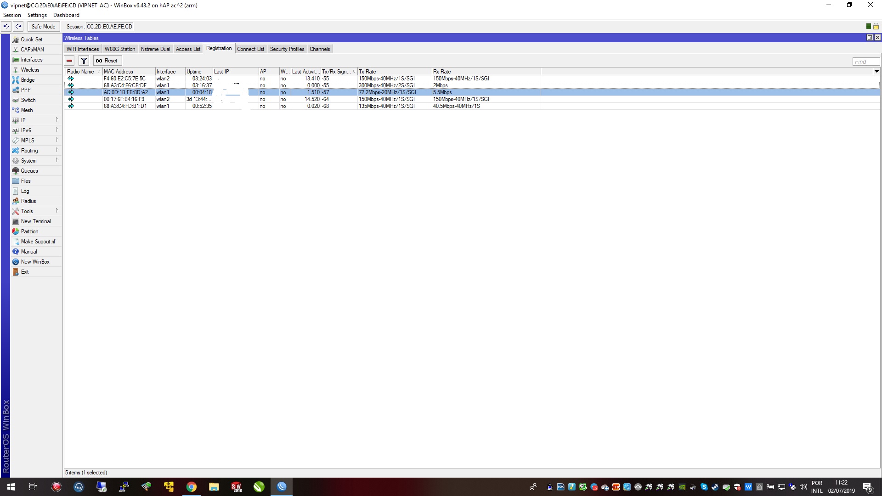
Task: Click the Redo arrow in toolbar
Action: click(18, 26)
